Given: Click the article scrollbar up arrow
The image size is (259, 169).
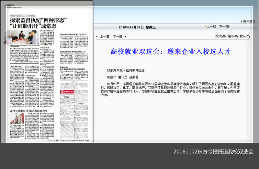Looking at the screenshot, I should pyautogui.click(x=248, y=42).
